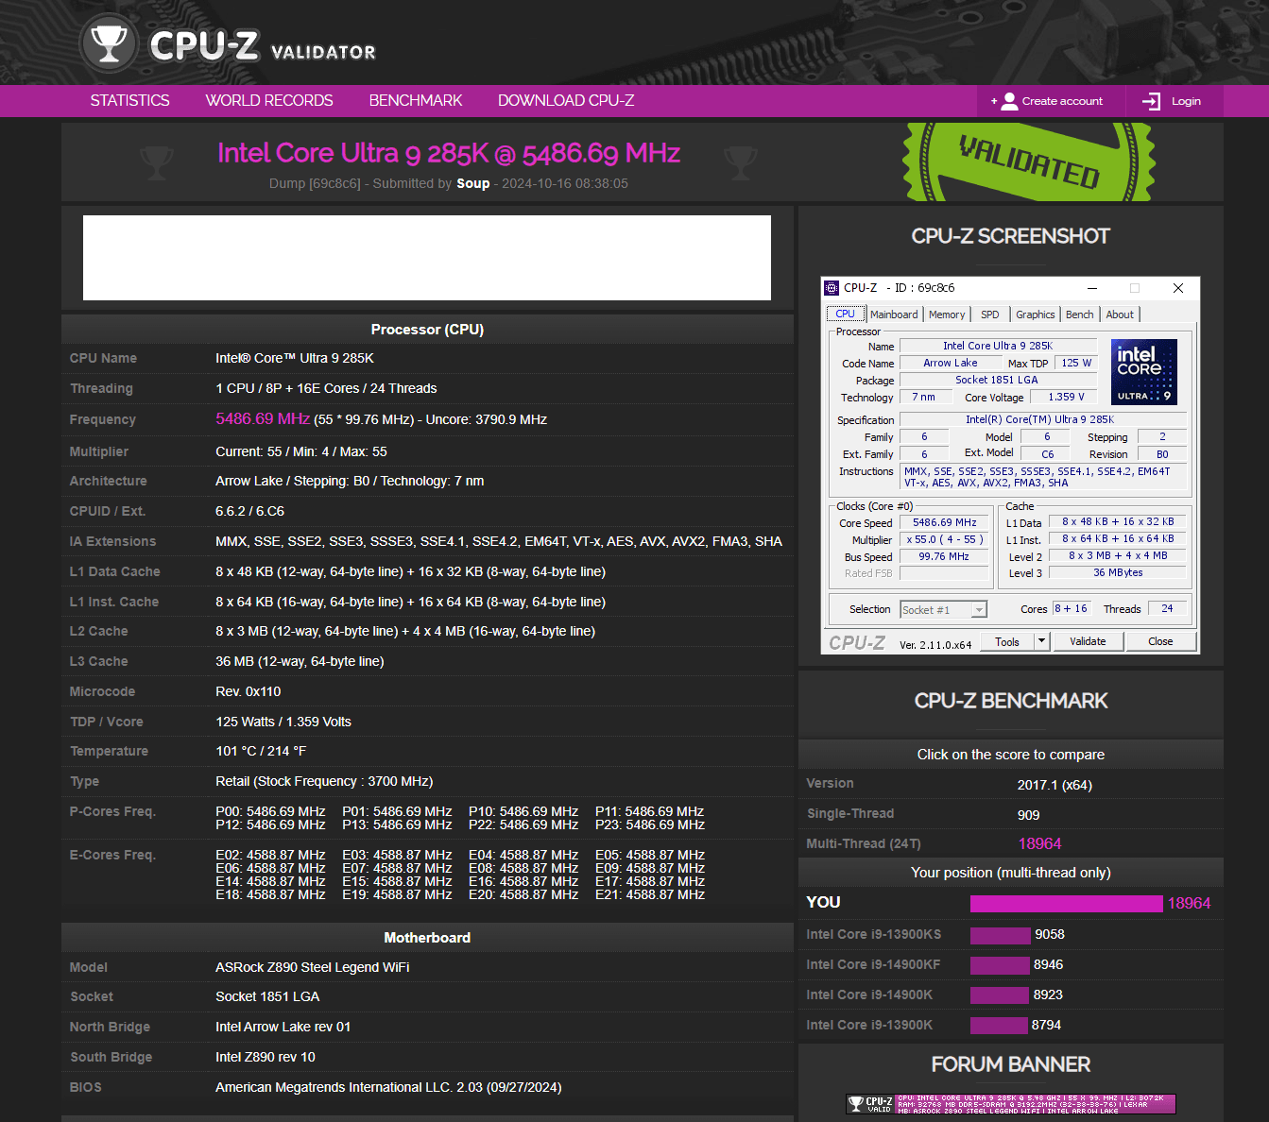1269x1122 pixels.
Task: Click the Max TDP field 125 W
Action: point(1076,363)
